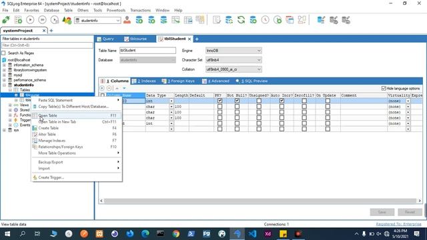Switch to the 2 Indexes tab
This screenshot has width=427, height=240.
pos(144,81)
